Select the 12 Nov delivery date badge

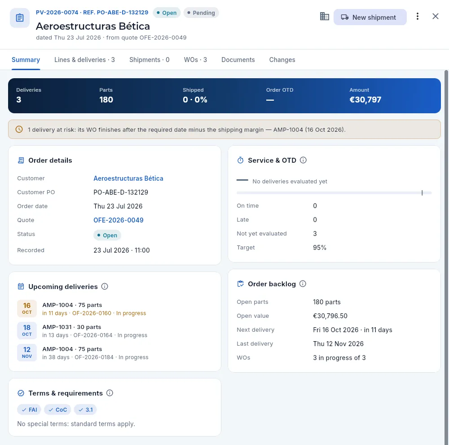point(27,352)
